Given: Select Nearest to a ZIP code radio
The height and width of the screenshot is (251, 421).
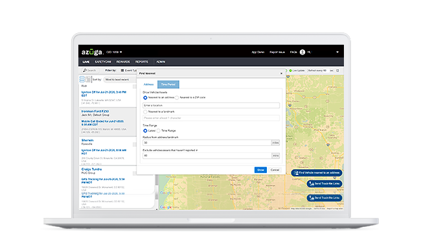Looking at the screenshot, I should [x=177, y=97].
